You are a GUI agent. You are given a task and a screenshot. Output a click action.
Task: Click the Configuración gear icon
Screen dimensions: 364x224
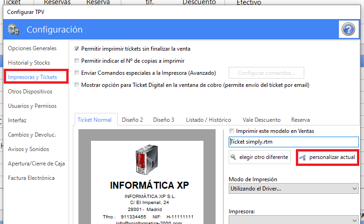(14, 30)
